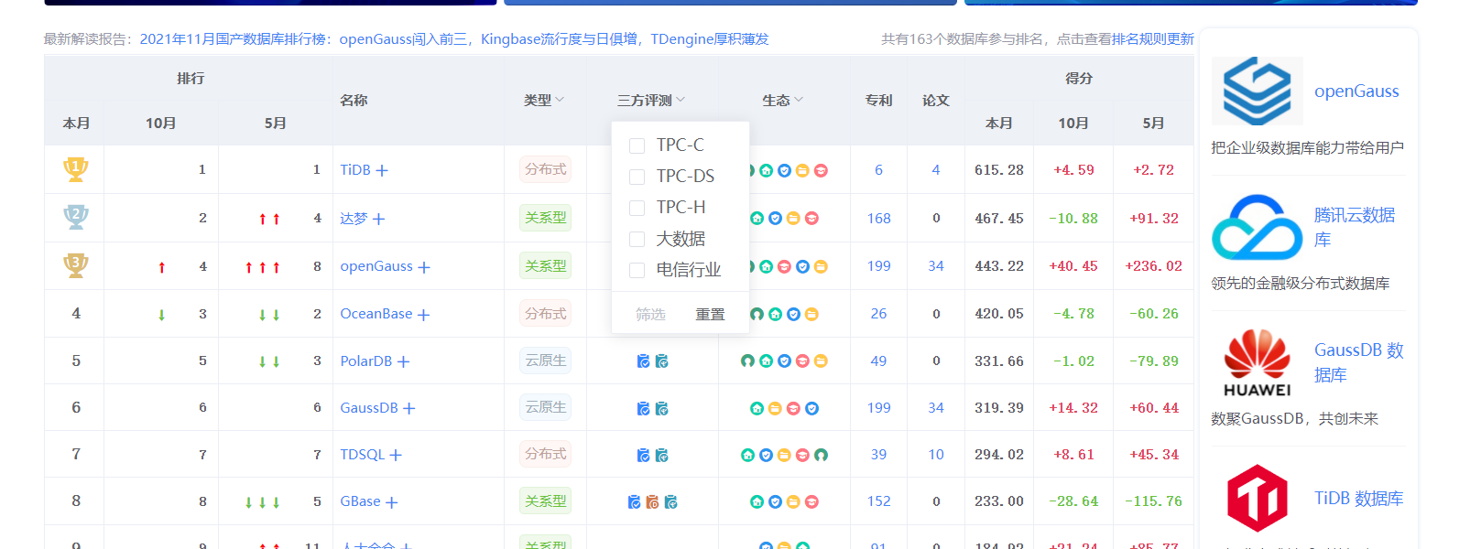
Task: Click the 分布式 type tag in TiDB row
Action: [545, 169]
